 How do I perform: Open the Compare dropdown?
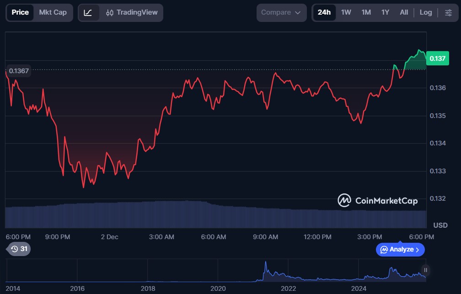click(x=281, y=13)
